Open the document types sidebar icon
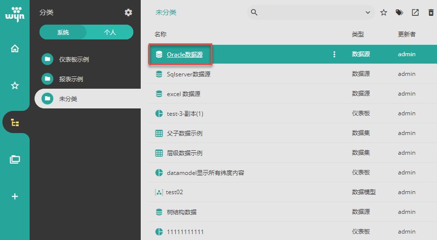The height and width of the screenshot is (240, 437). (15, 159)
